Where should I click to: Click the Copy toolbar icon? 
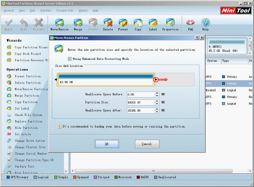[x=138, y=25]
